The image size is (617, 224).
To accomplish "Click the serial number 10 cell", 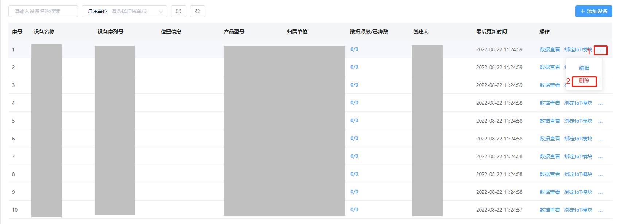I will click(x=15, y=210).
